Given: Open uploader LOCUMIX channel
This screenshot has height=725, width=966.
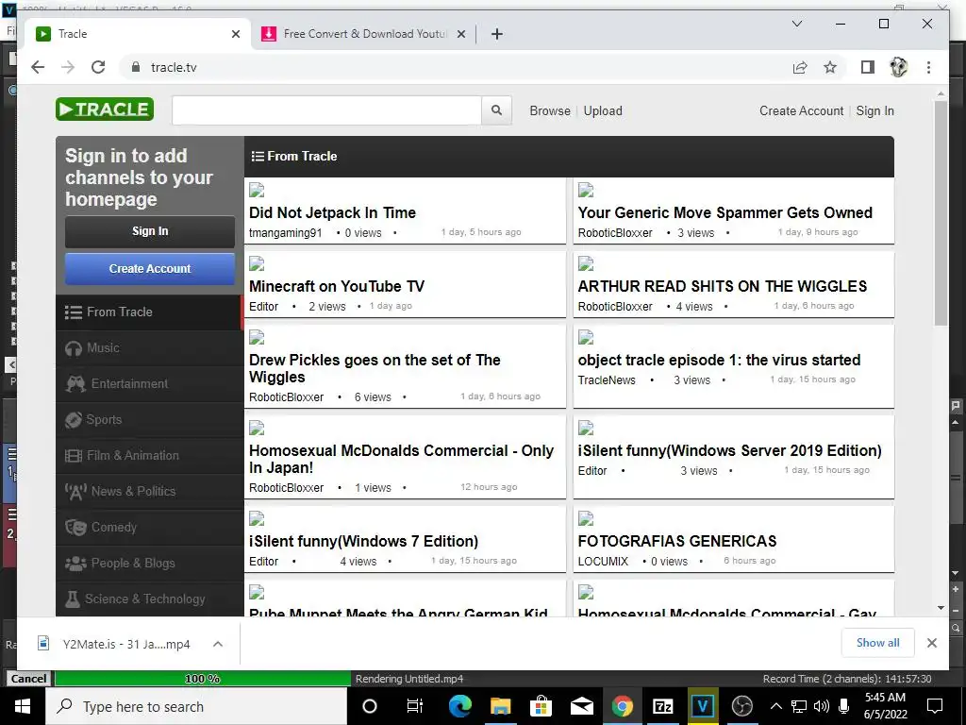Looking at the screenshot, I should tap(603, 561).
